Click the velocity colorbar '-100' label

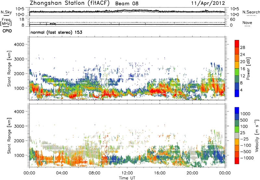[246, 145]
